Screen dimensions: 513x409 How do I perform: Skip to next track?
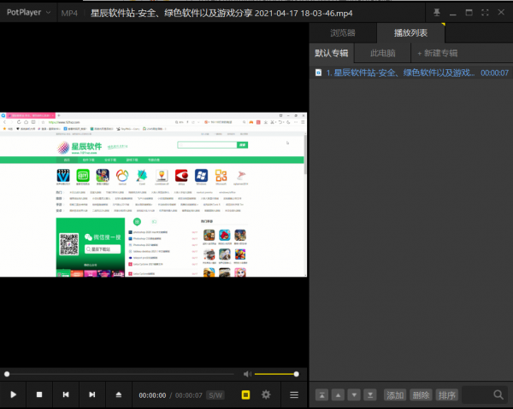[92, 394]
